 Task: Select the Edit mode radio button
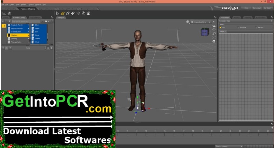click(x=220, y=27)
